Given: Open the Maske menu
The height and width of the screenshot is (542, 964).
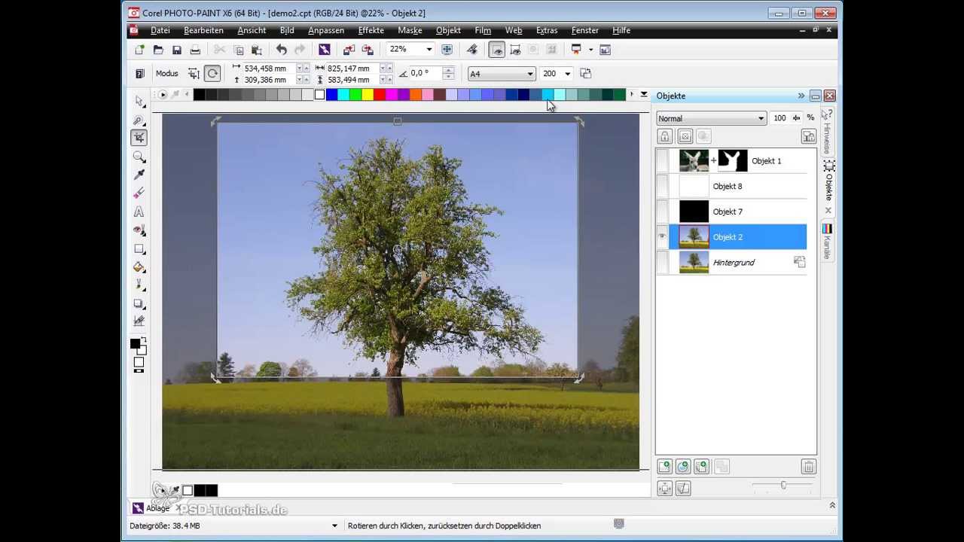Looking at the screenshot, I should click(410, 30).
